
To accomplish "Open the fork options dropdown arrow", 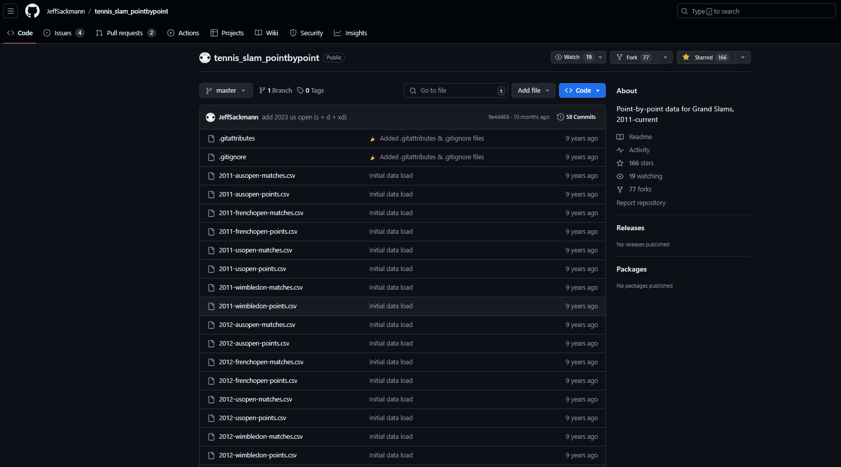I will [665, 57].
